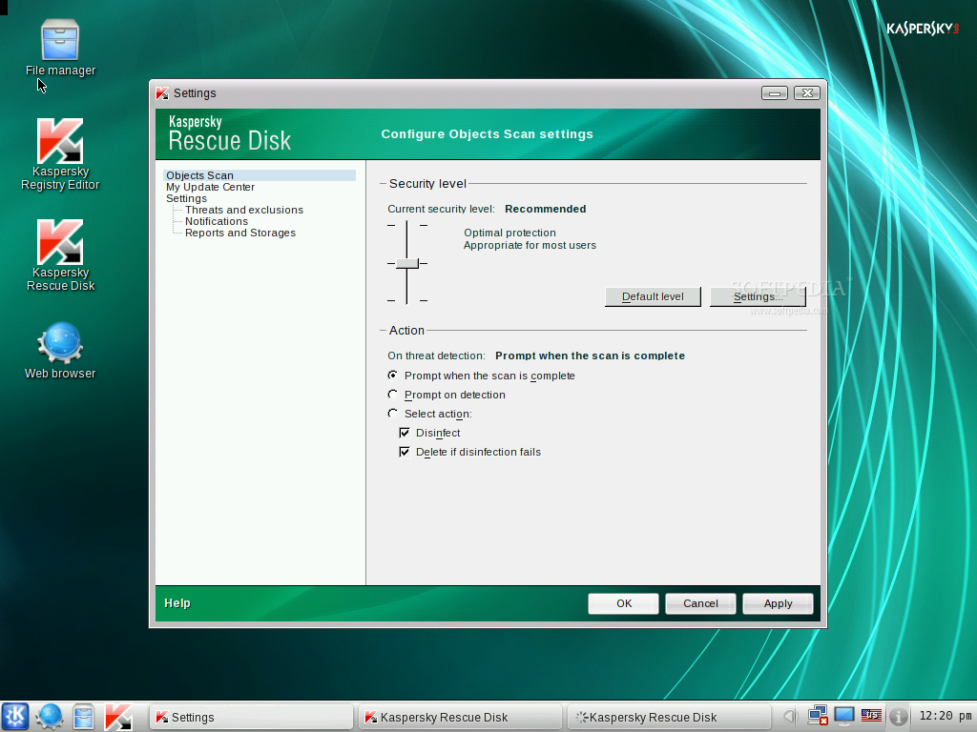Toggle the Disinfect checkbox
The height and width of the screenshot is (732, 977).
405,433
